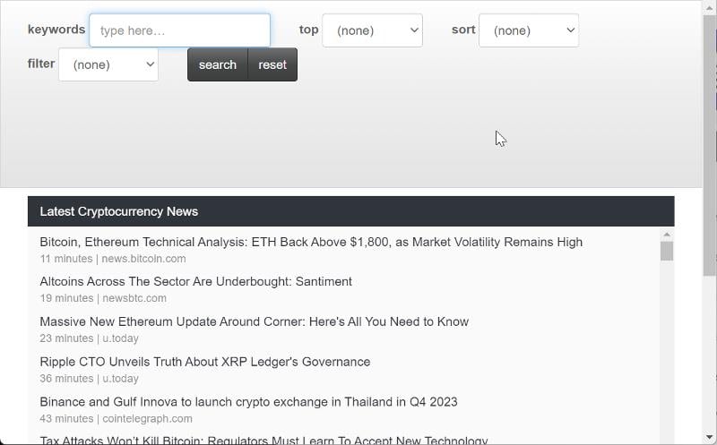Click the search button
Viewport: 717px width, 445px height.
click(218, 64)
